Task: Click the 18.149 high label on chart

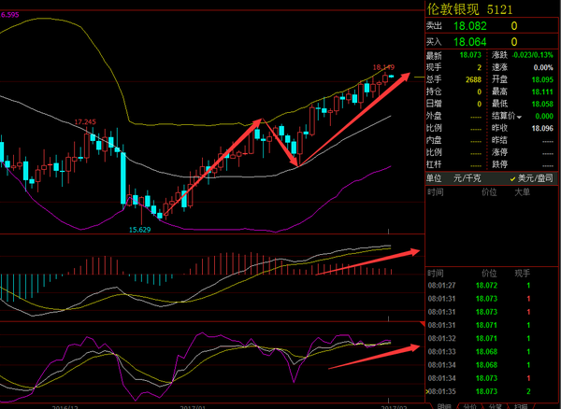Action: coord(383,67)
